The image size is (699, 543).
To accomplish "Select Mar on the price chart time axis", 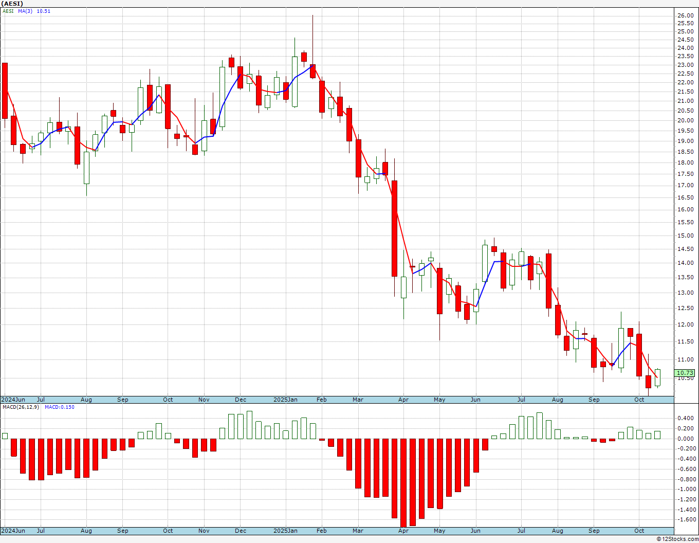I will pyautogui.click(x=358, y=400).
